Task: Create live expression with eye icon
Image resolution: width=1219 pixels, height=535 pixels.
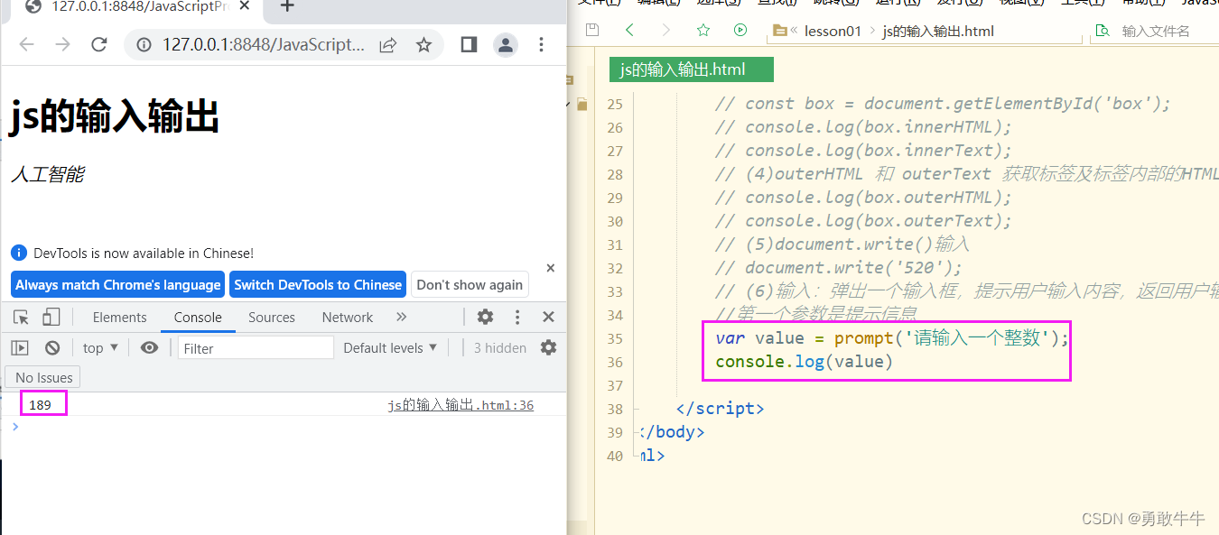Action: point(150,347)
